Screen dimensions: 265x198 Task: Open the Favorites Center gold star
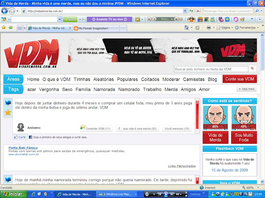click(4, 28)
